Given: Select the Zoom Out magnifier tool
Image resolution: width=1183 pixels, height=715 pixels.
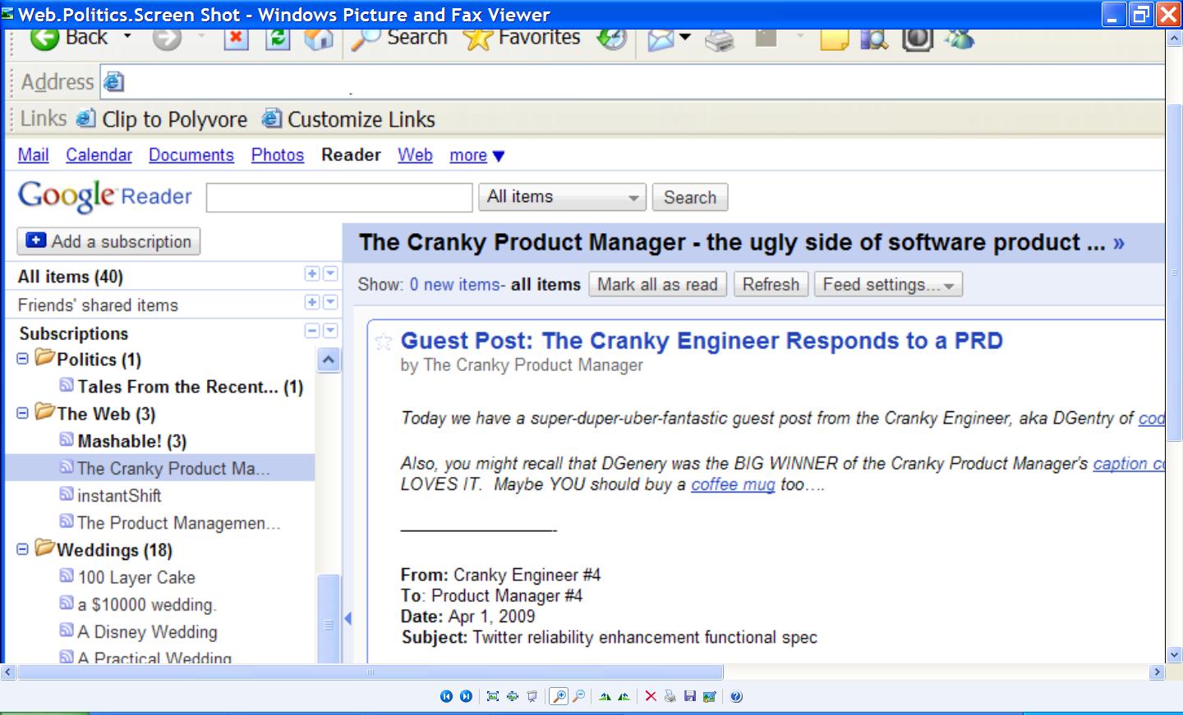Looking at the screenshot, I should click(x=578, y=696).
